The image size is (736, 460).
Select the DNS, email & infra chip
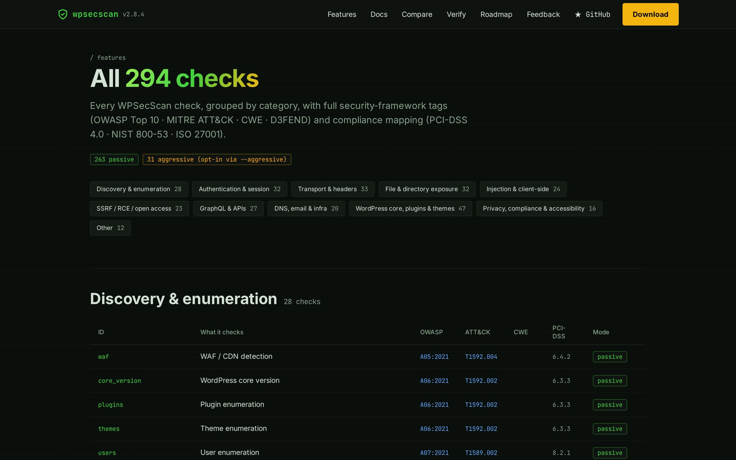coord(306,208)
